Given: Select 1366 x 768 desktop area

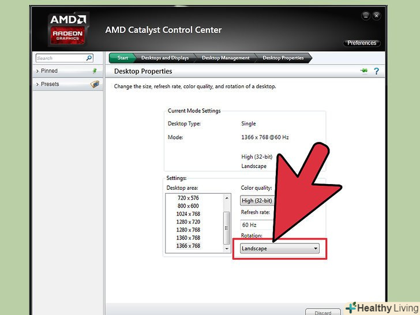Looking at the screenshot, I should tap(188, 246).
